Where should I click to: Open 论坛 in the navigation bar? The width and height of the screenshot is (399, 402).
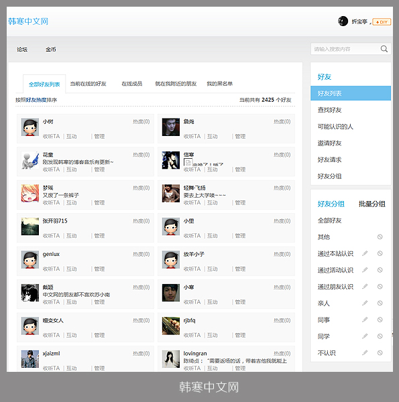pyautogui.click(x=22, y=49)
